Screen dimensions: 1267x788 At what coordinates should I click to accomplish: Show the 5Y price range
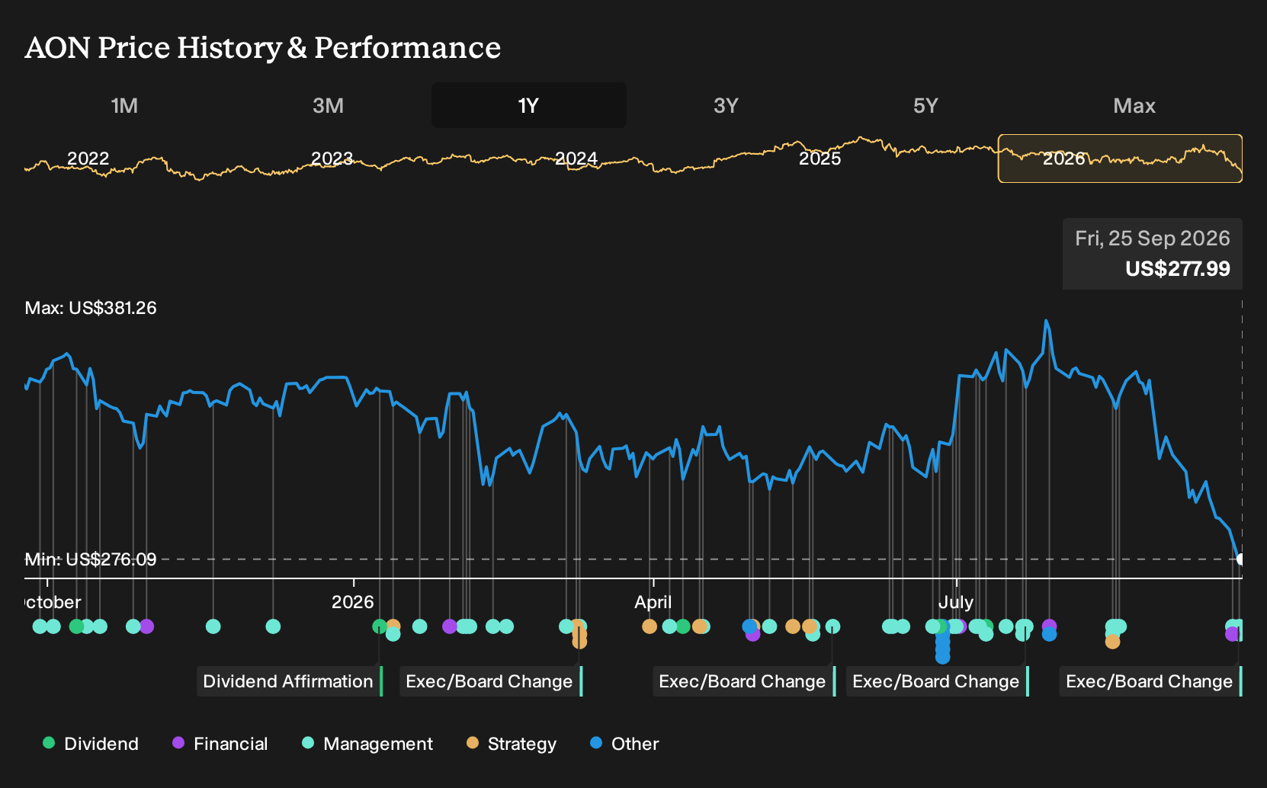coord(925,105)
